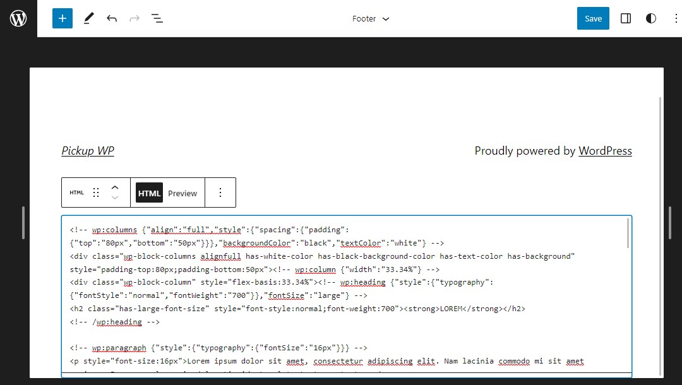Viewport: 682px width, 385px height.
Task: Open the Styles half-circle icon
Action: (x=650, y=18)
